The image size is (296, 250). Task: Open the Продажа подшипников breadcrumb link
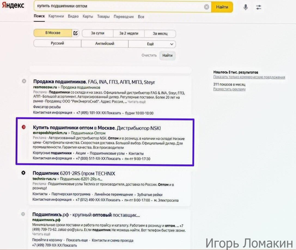coord(80,88)
